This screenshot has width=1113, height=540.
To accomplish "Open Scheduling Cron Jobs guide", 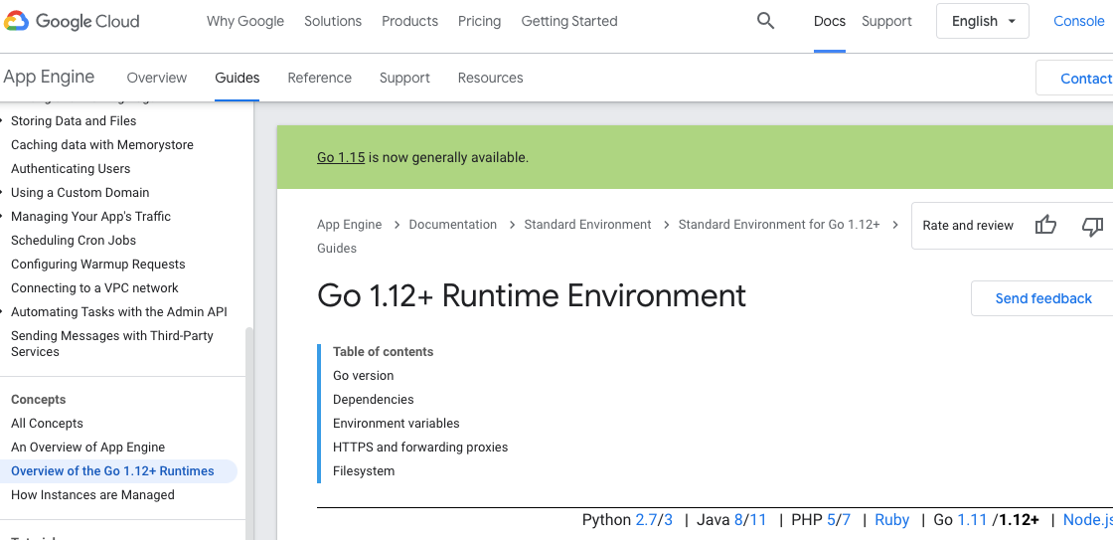I will [x=74, y=241].
